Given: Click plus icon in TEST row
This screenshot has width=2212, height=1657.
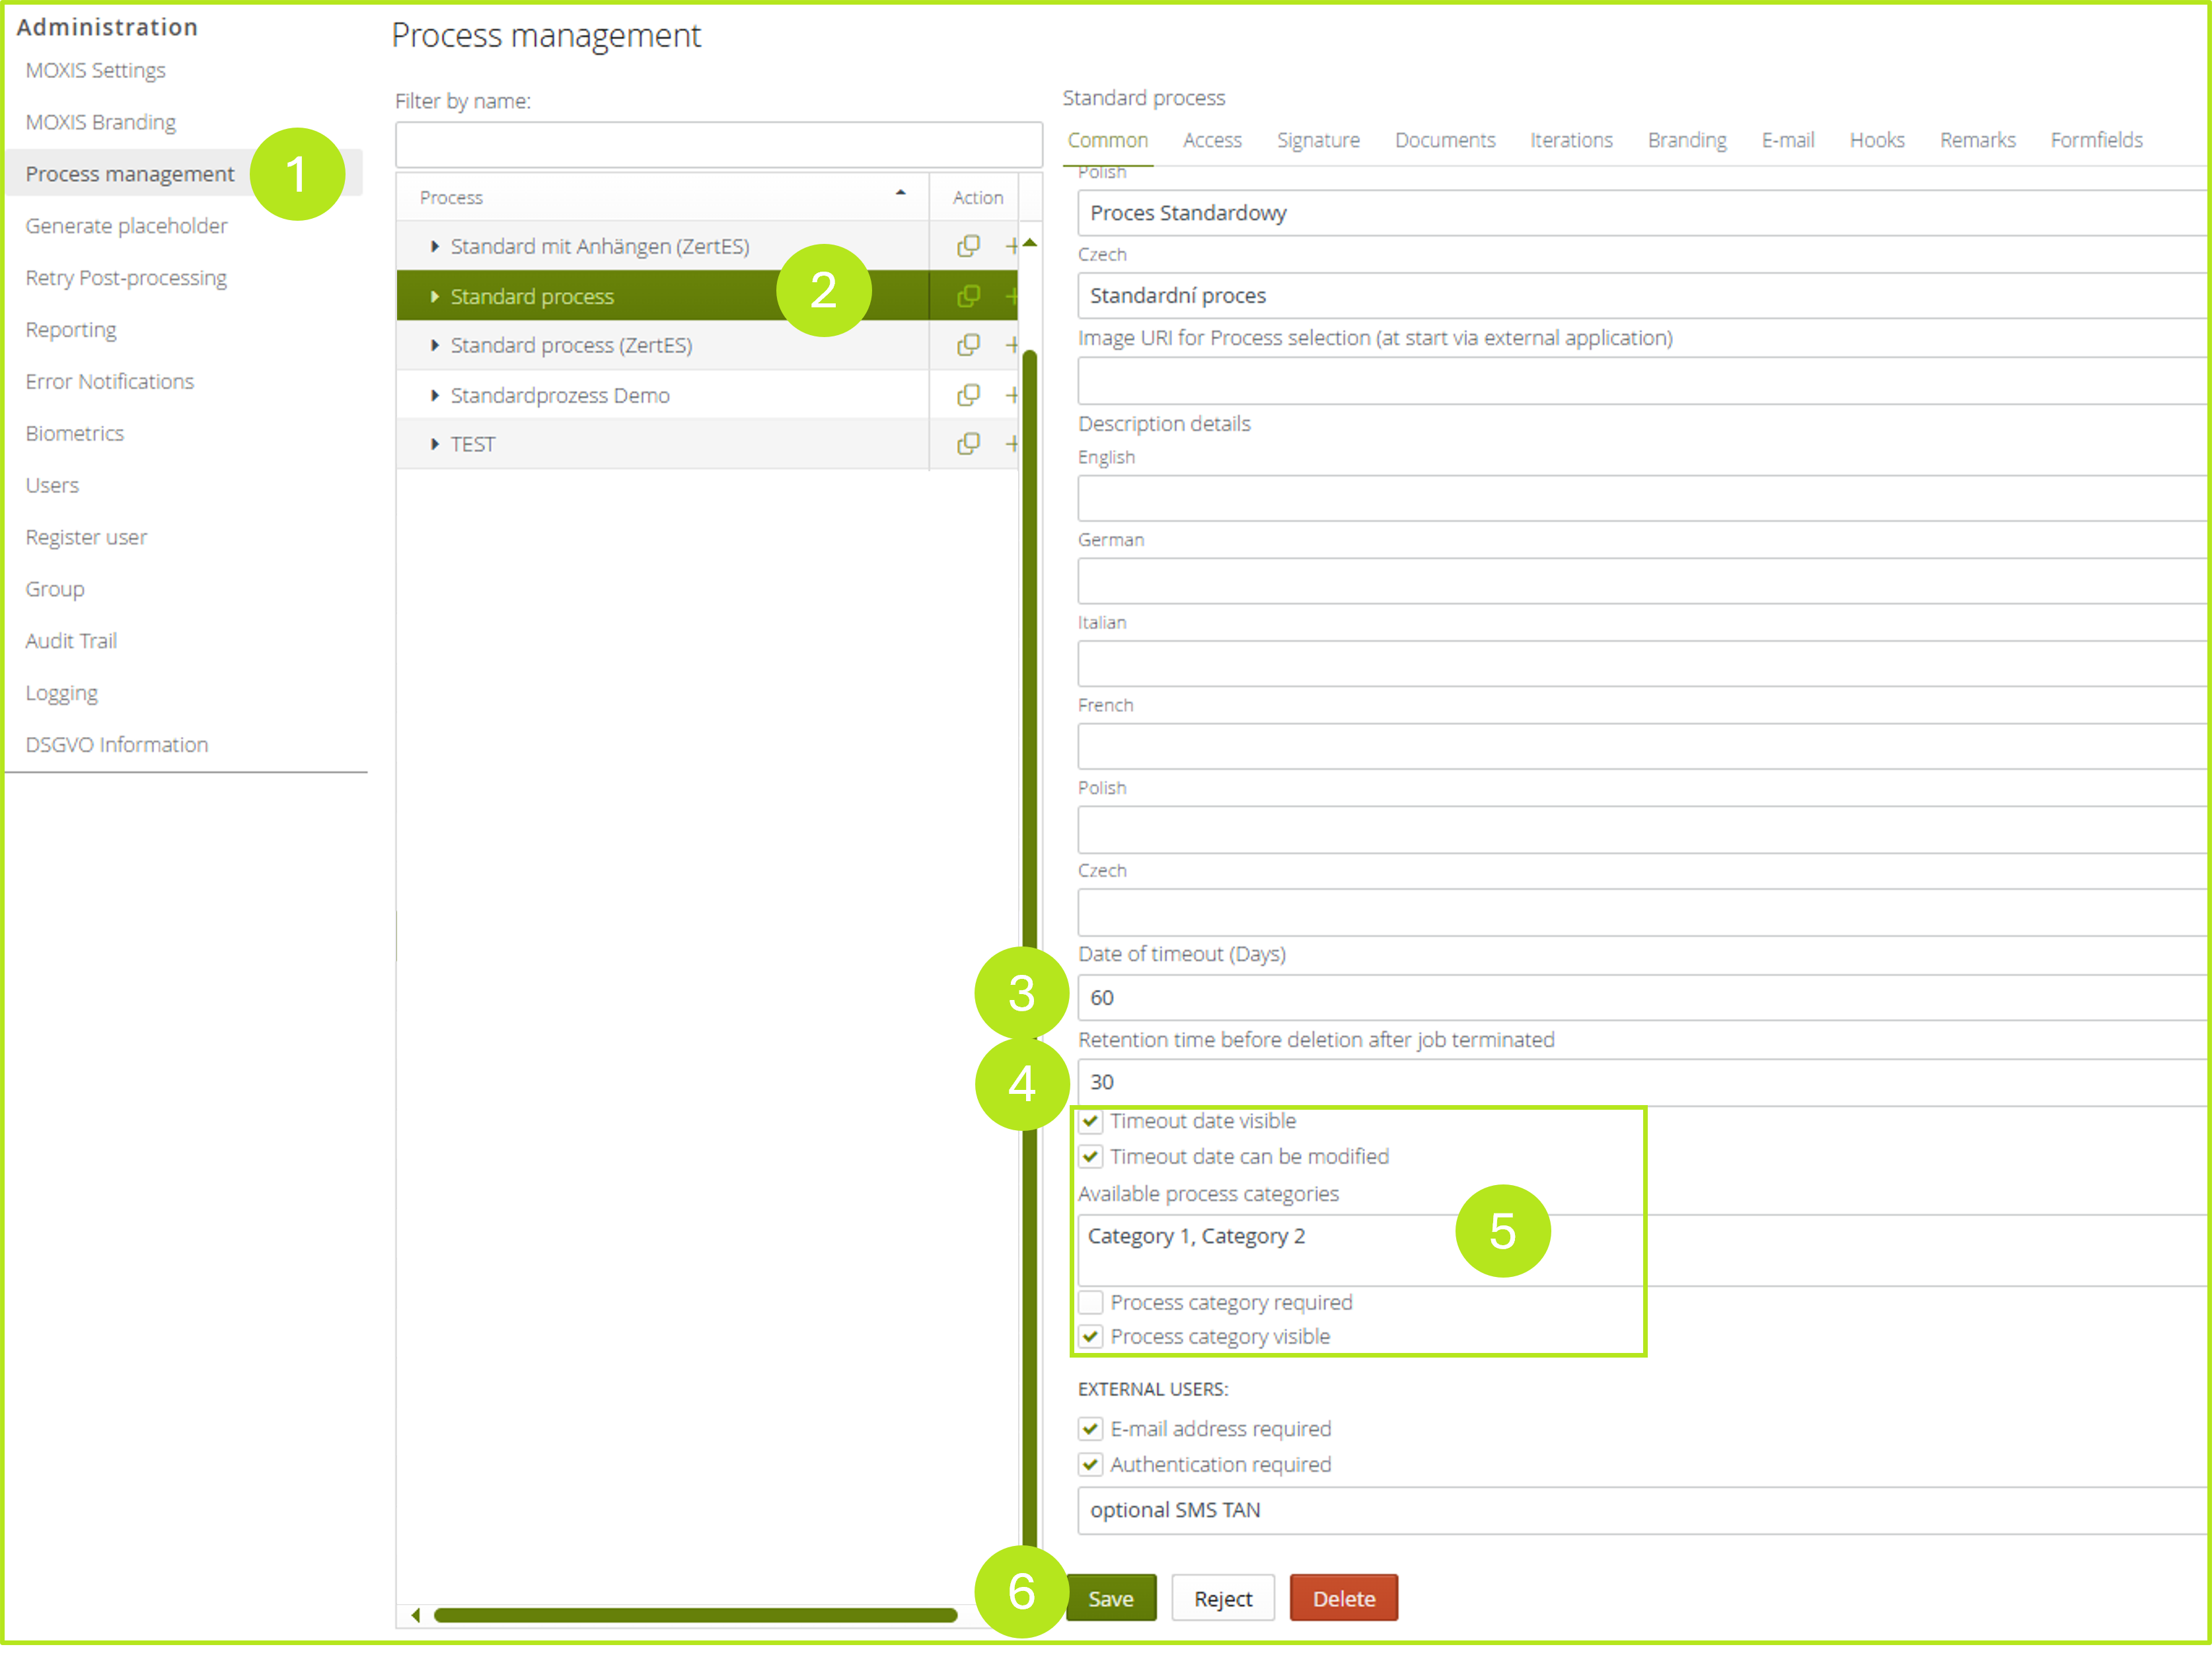Looking at the screenshot, I should 1012,443.
